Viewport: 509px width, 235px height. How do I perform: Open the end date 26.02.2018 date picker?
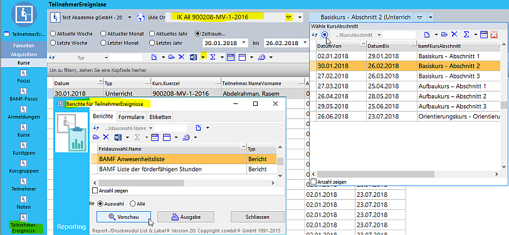tap(305, 43)
